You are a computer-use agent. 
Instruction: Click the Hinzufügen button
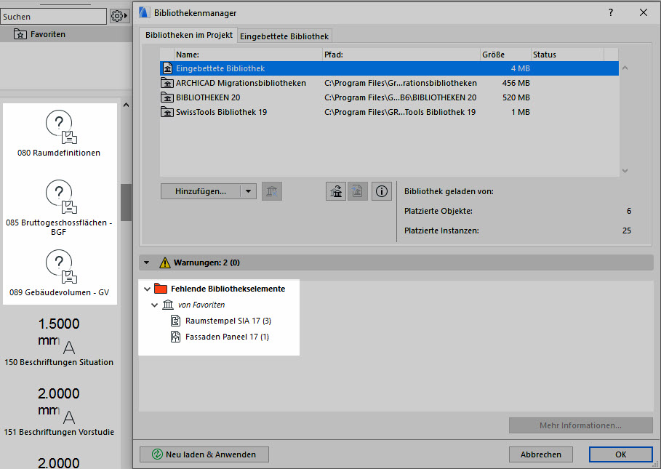(201, 191)
